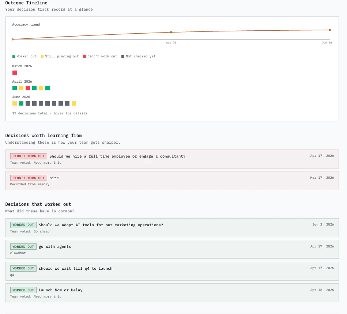Screen dimensions: 347x314
Task: Click '17 decisions total · hover for details' text
Action: point(50,113)
